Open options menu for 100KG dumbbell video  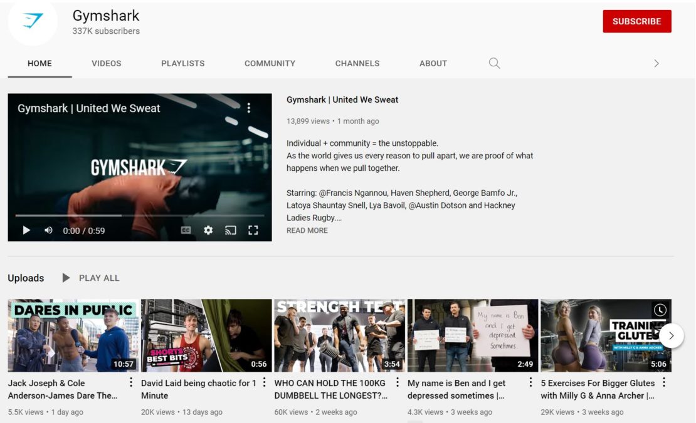[x=397, y=382]
